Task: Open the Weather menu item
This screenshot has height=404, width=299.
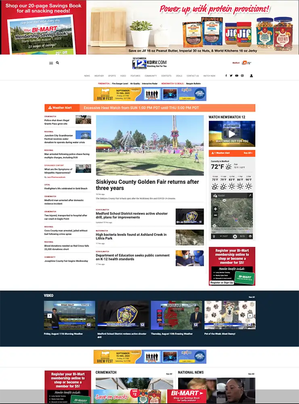Action: pos(99,76)
